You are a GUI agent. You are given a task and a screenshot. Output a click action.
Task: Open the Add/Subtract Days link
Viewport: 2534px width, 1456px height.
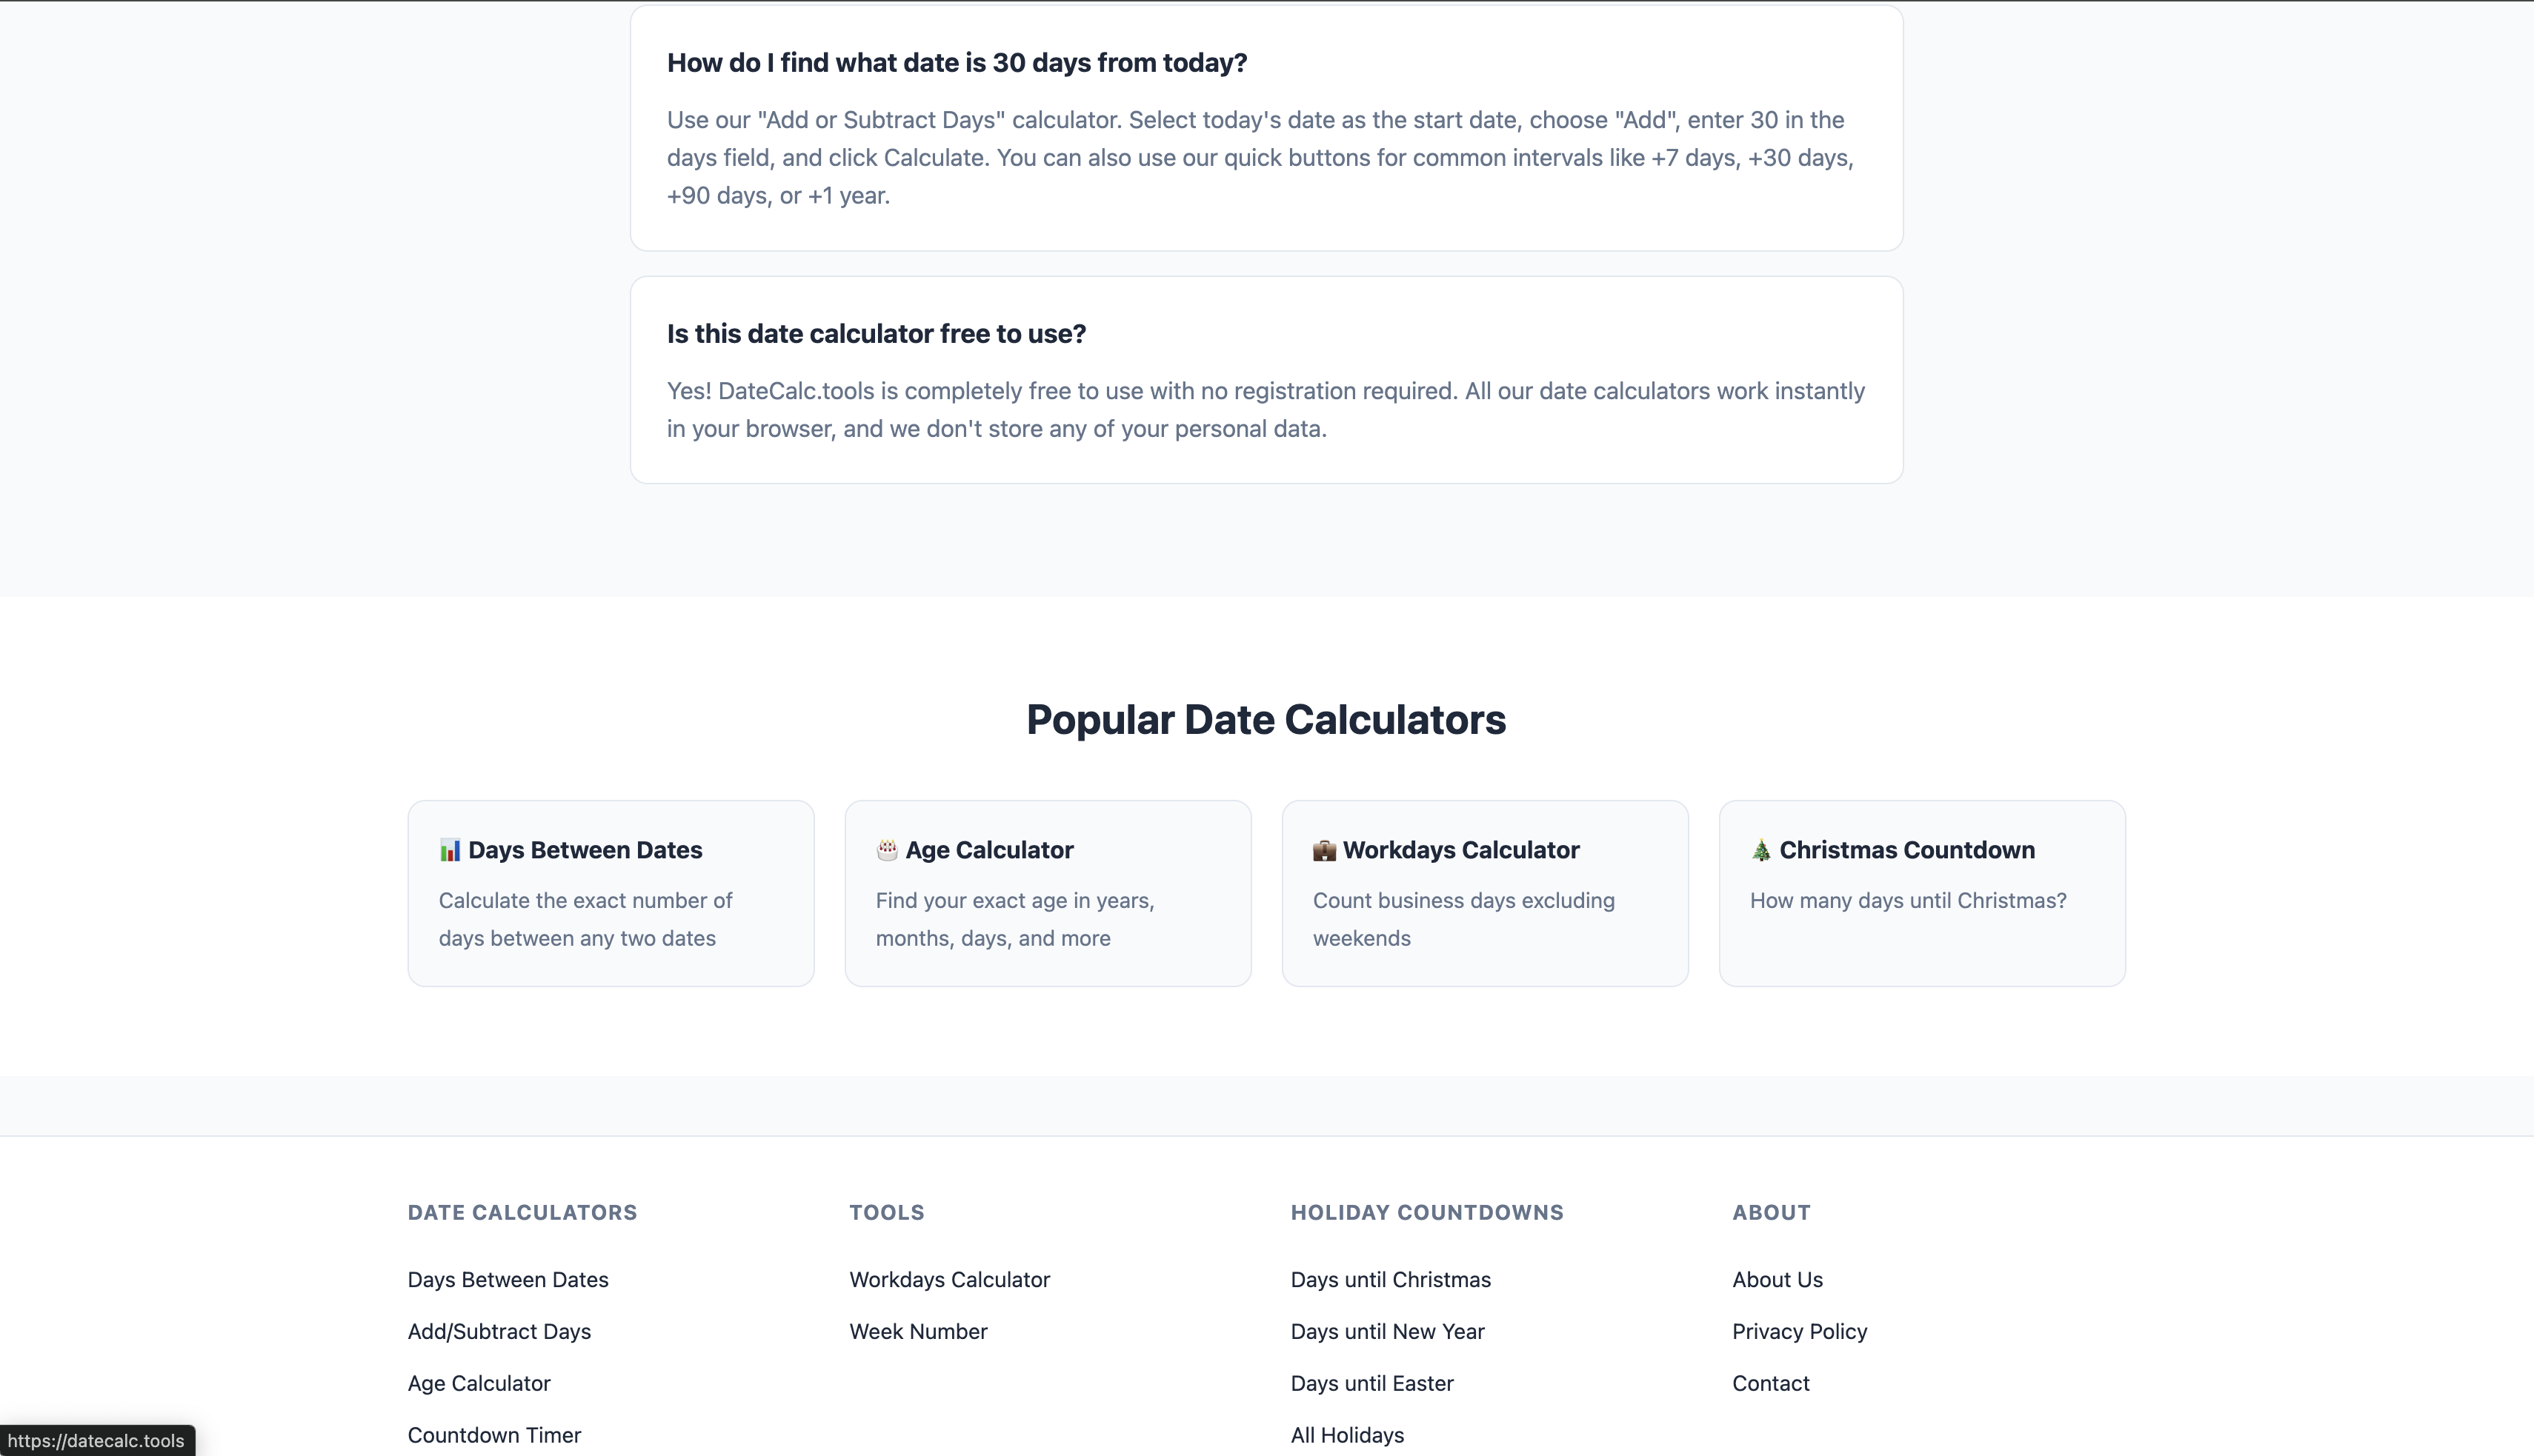coord(498,1331)
